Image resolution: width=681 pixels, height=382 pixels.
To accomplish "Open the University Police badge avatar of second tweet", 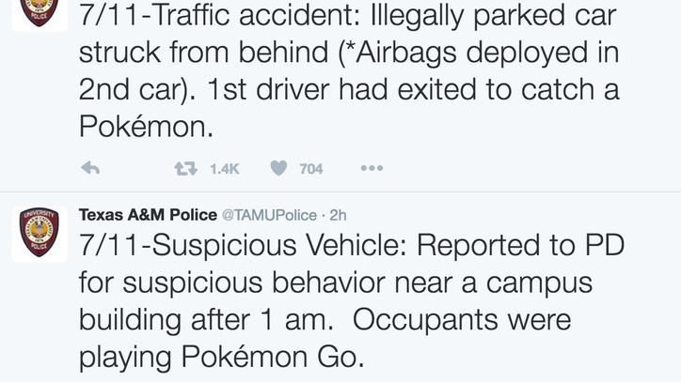I will 39,234.
